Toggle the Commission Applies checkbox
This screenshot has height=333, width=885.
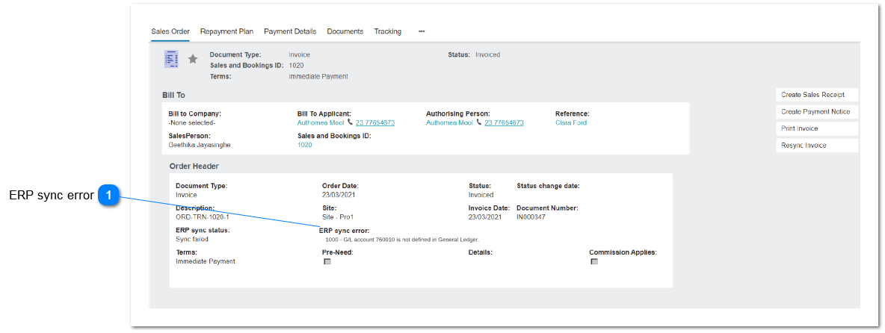click(594, 261)
